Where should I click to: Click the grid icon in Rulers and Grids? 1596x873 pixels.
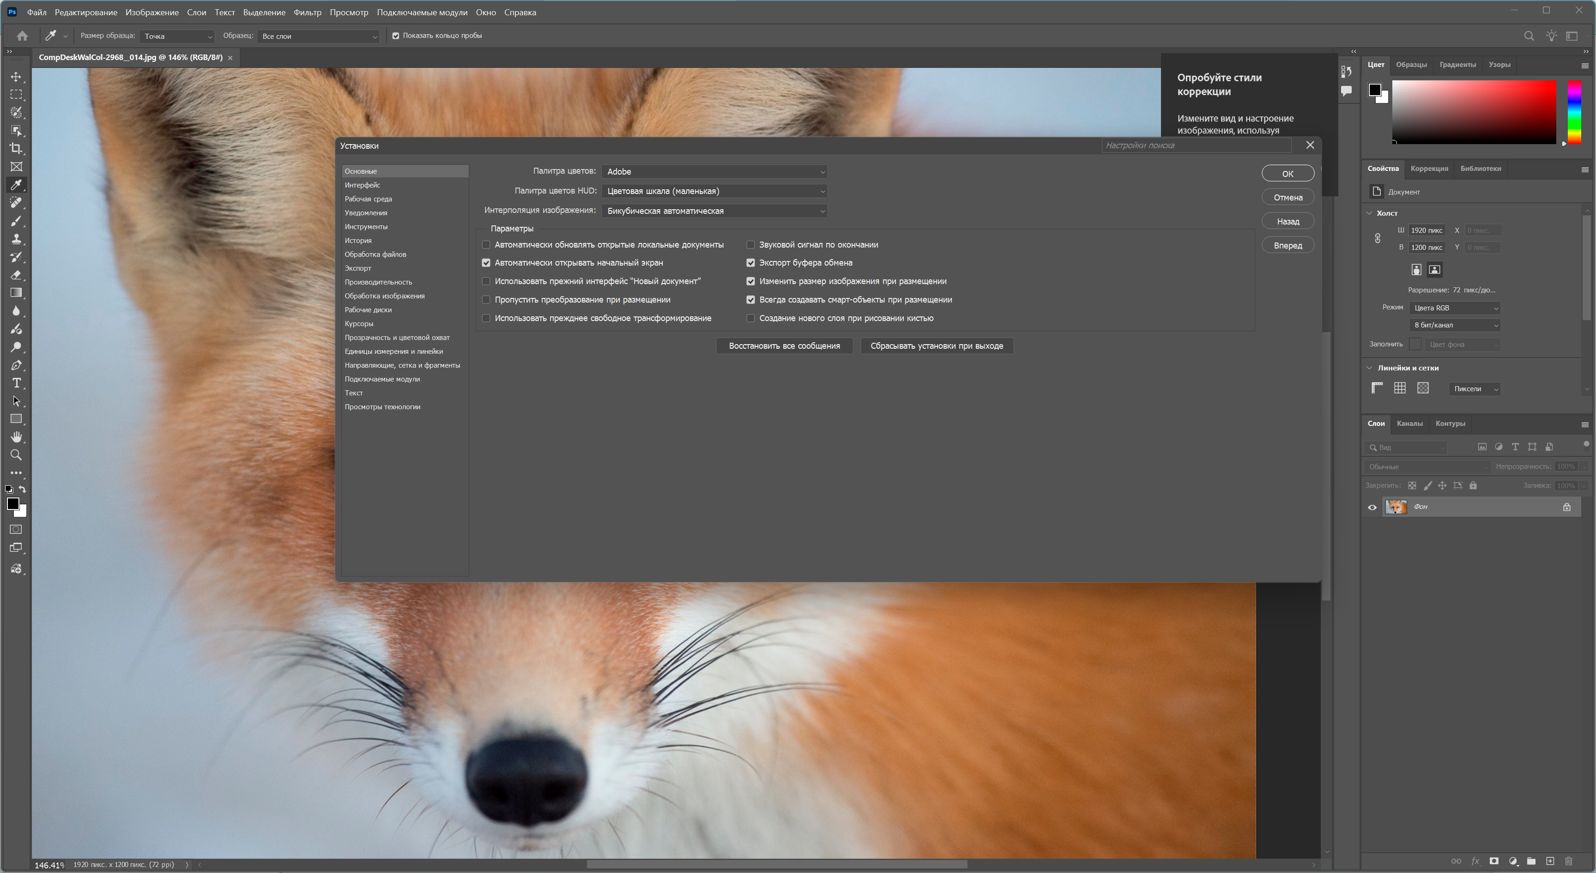[1400, 388]
